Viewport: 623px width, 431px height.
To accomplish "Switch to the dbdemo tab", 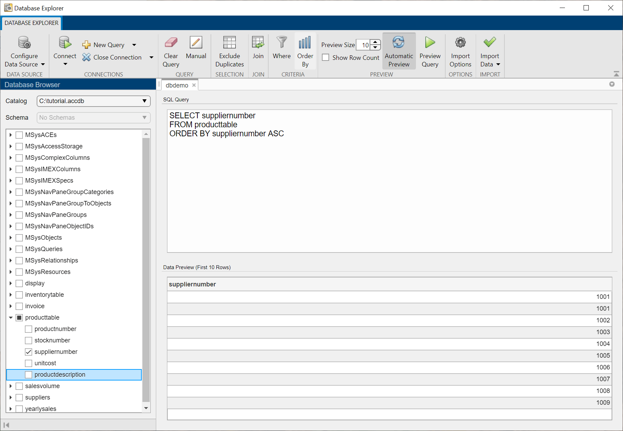I will coord(177,85).
